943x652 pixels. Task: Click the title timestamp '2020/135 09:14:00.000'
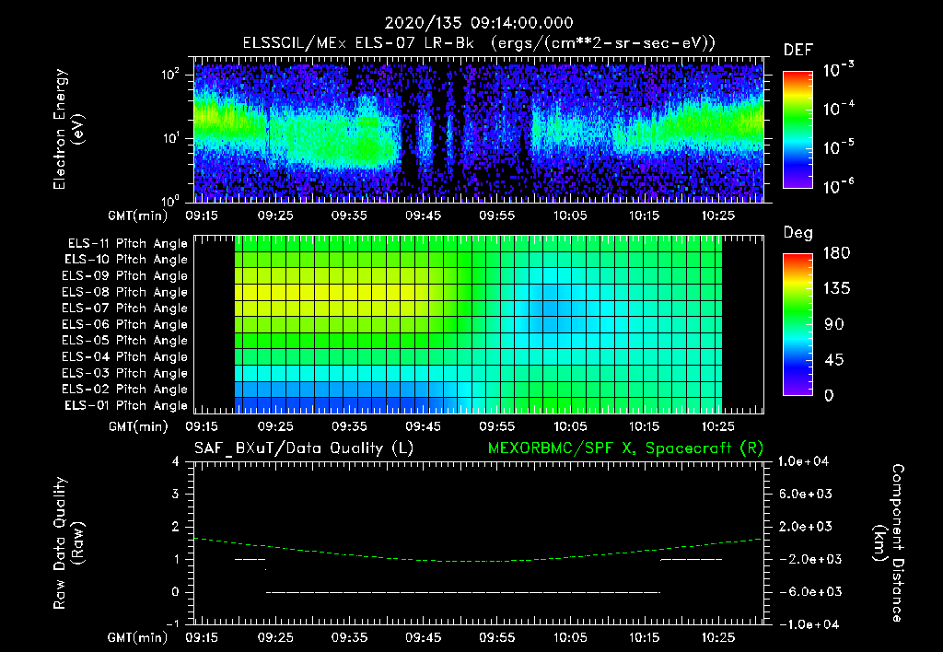(479, 23)
